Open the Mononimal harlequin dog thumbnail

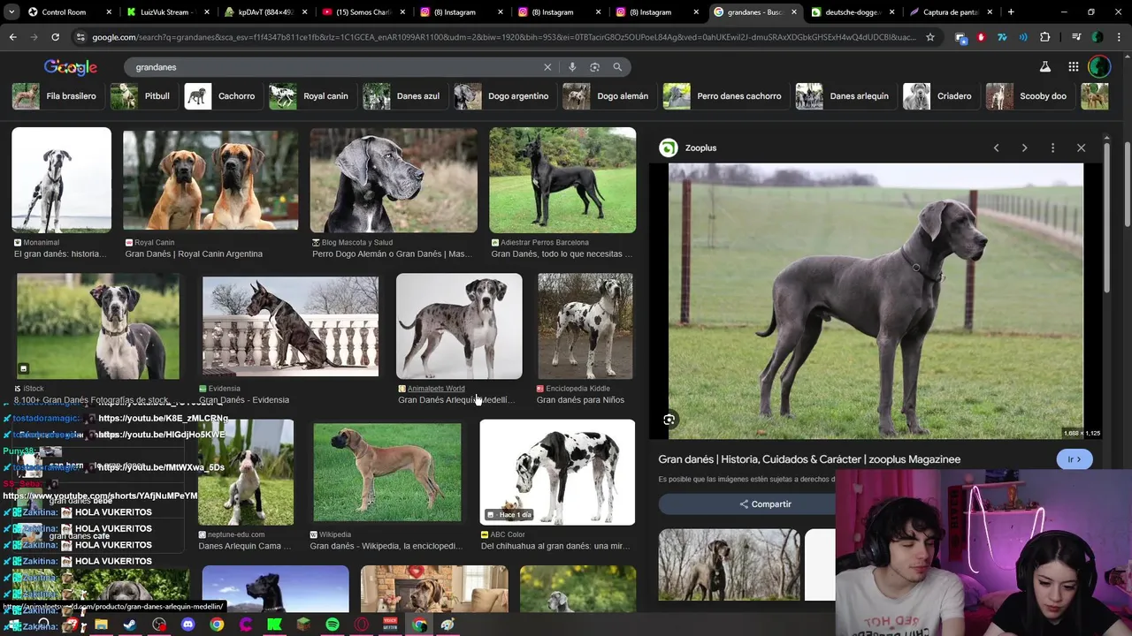pyautogui.click(x=61, y=180)
